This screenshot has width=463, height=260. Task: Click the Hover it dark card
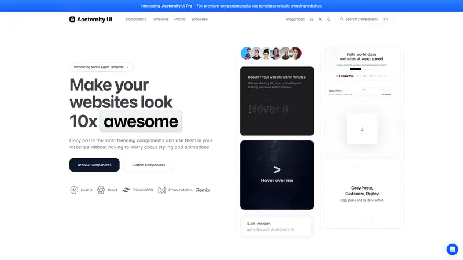(x=277, y=101)
